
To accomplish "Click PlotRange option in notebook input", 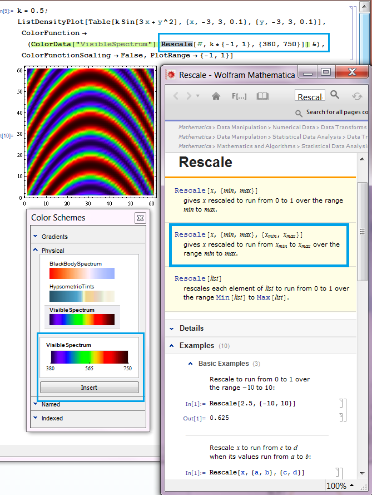I will pyautogui.click(x=170, y=55).
